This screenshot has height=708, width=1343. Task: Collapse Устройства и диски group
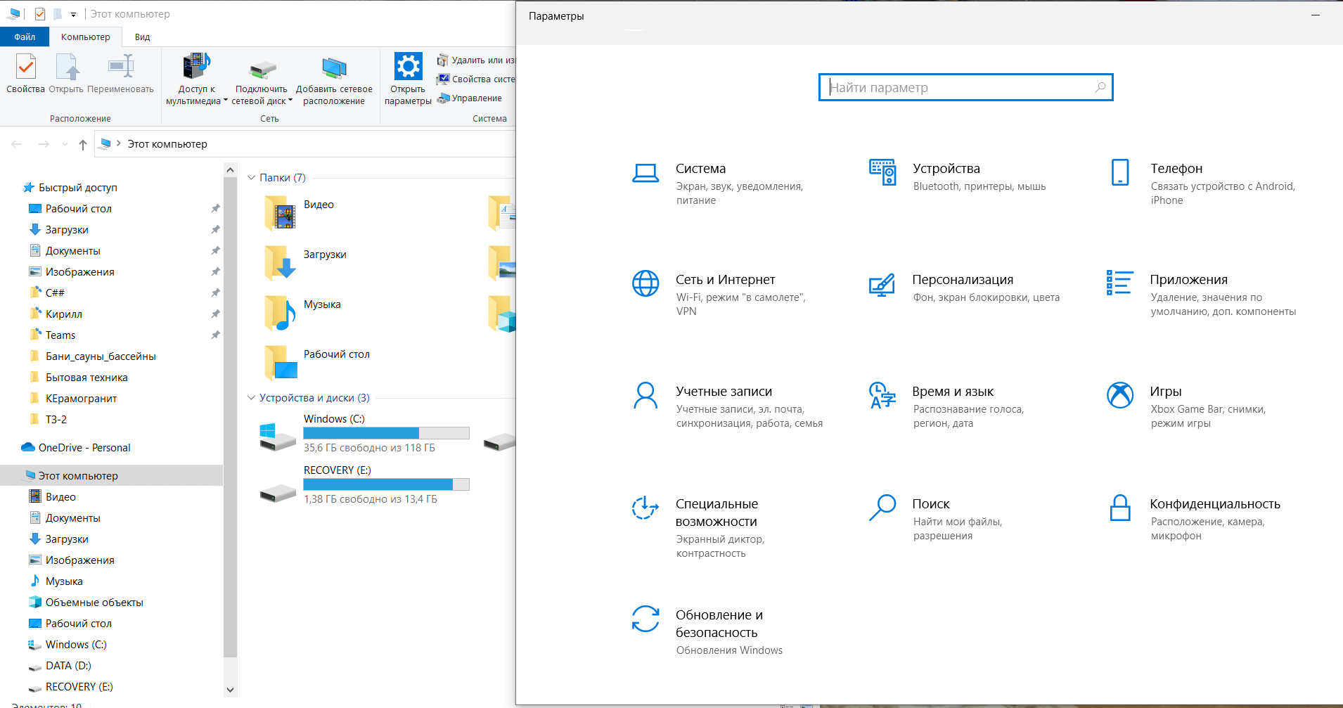(251, 398)
